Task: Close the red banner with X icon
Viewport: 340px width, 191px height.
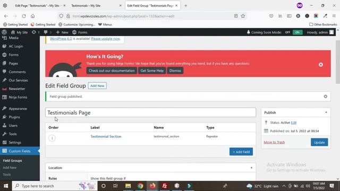Action: [321, 65]
